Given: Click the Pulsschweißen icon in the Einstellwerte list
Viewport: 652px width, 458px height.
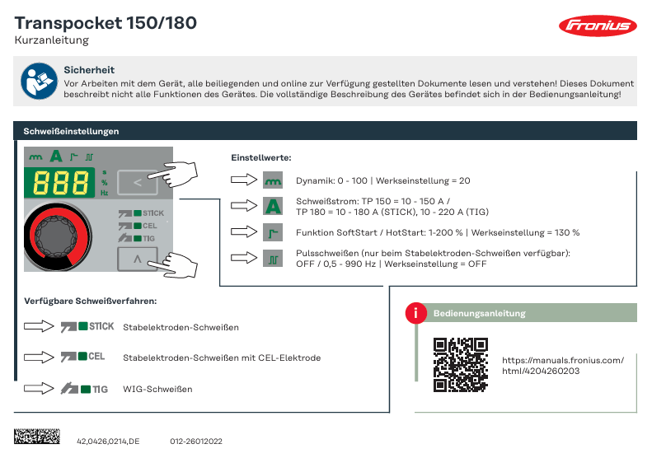Looking at the screenshot, I should (x=273, y=258).
